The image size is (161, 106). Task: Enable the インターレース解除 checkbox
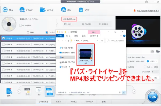(x=145, y=67)
